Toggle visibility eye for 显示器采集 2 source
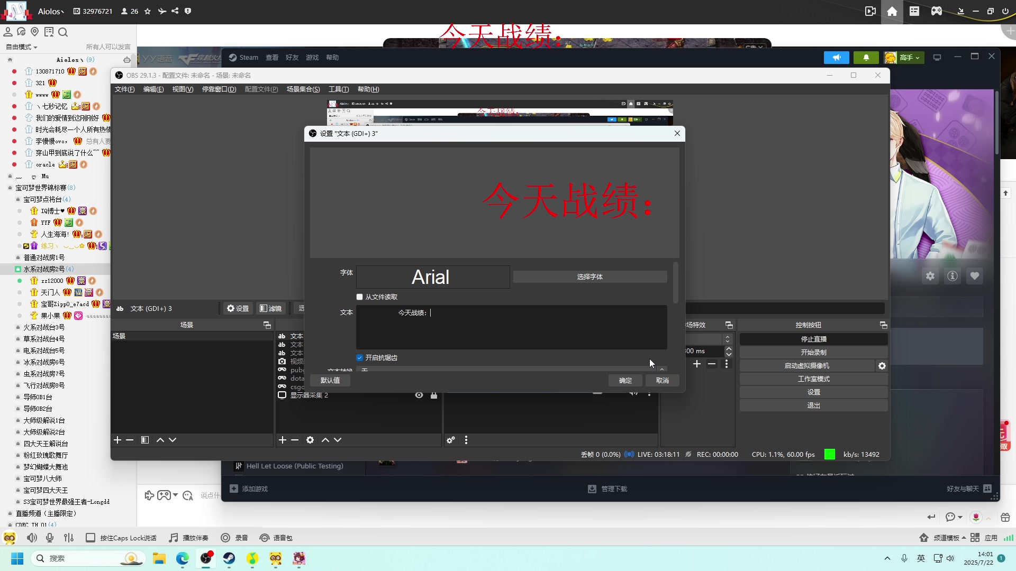1016x571 pixels. tap(419, 395)
